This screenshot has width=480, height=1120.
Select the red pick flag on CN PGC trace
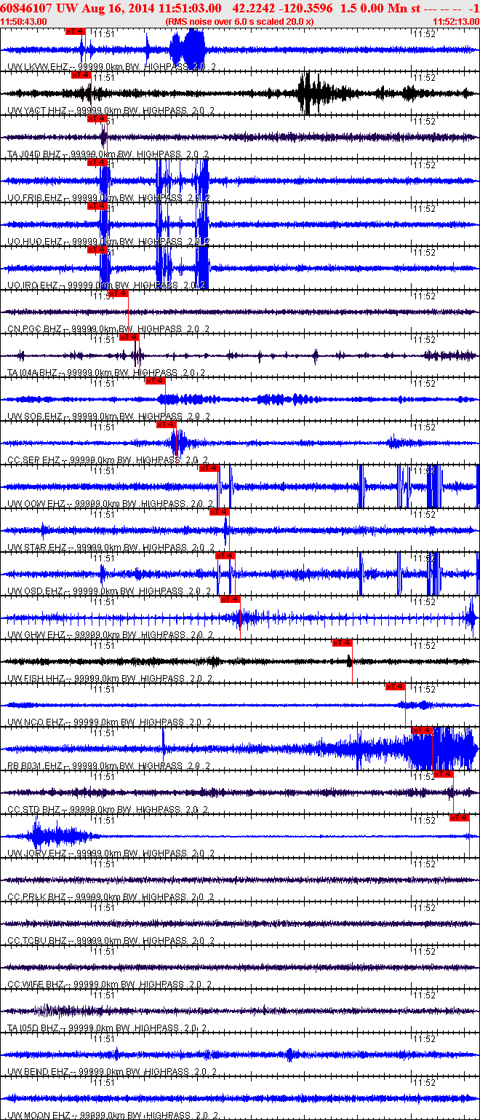tap(119, 293)
